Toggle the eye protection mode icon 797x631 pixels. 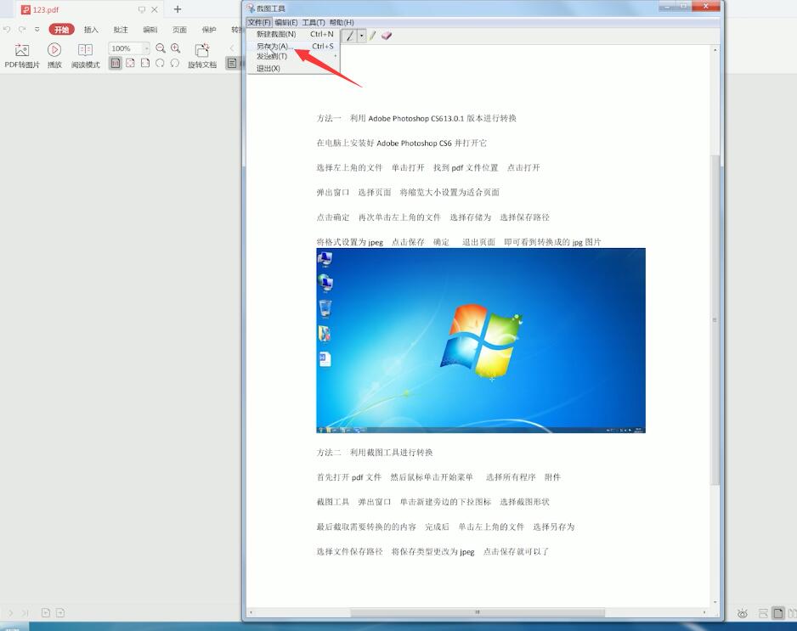[742, 614]
